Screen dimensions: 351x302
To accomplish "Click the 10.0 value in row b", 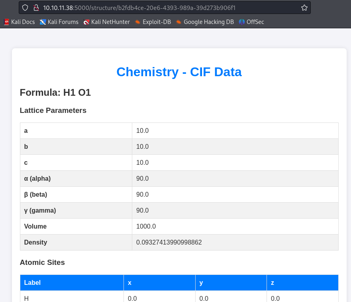I will click(x=142, y=147).
